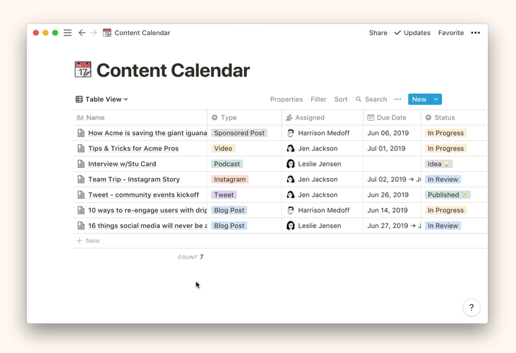Open the Type column header menu

(x=228, y=117)
